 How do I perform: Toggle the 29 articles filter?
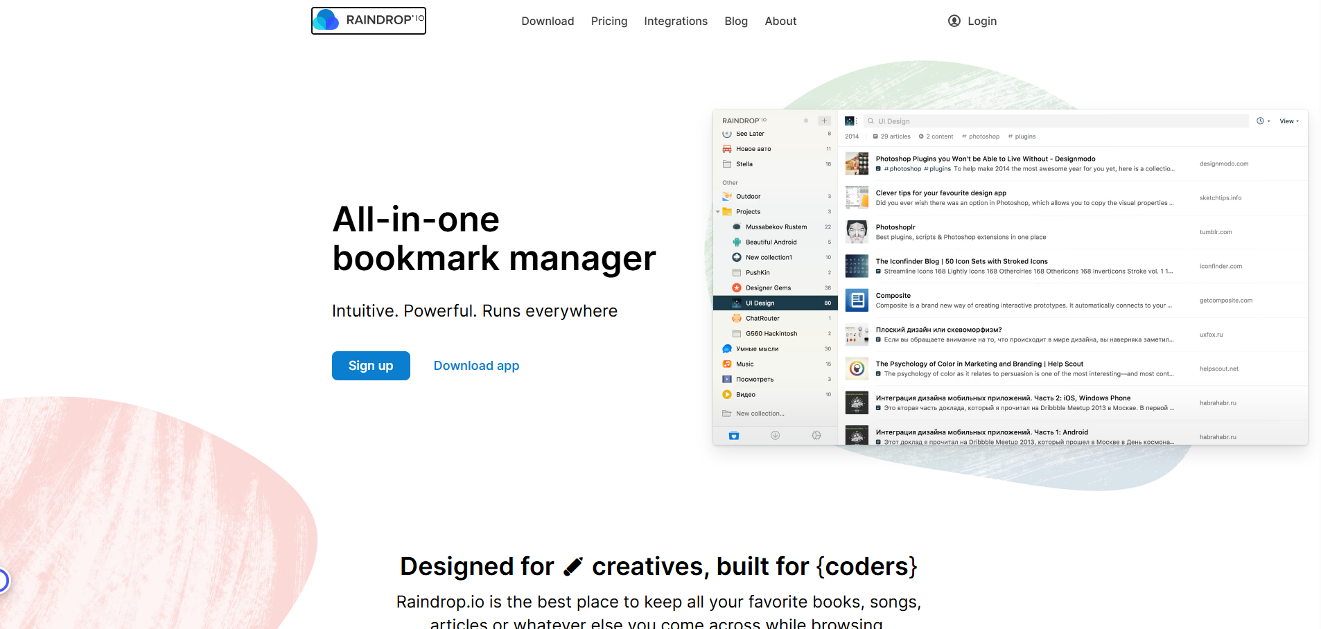click(892, 136)
